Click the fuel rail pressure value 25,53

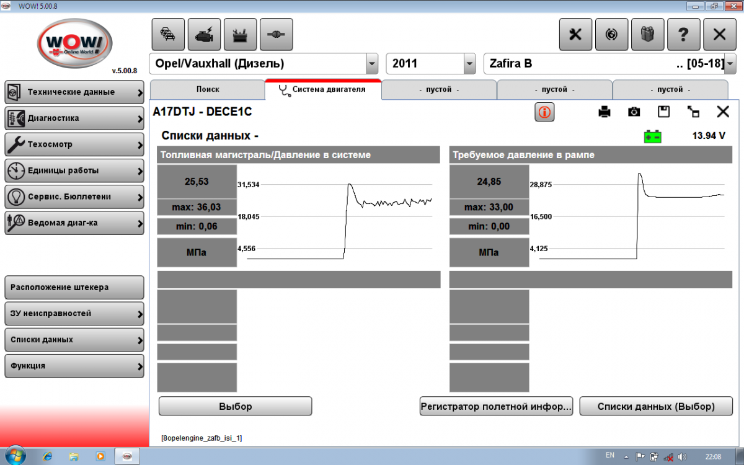(197, 182)
